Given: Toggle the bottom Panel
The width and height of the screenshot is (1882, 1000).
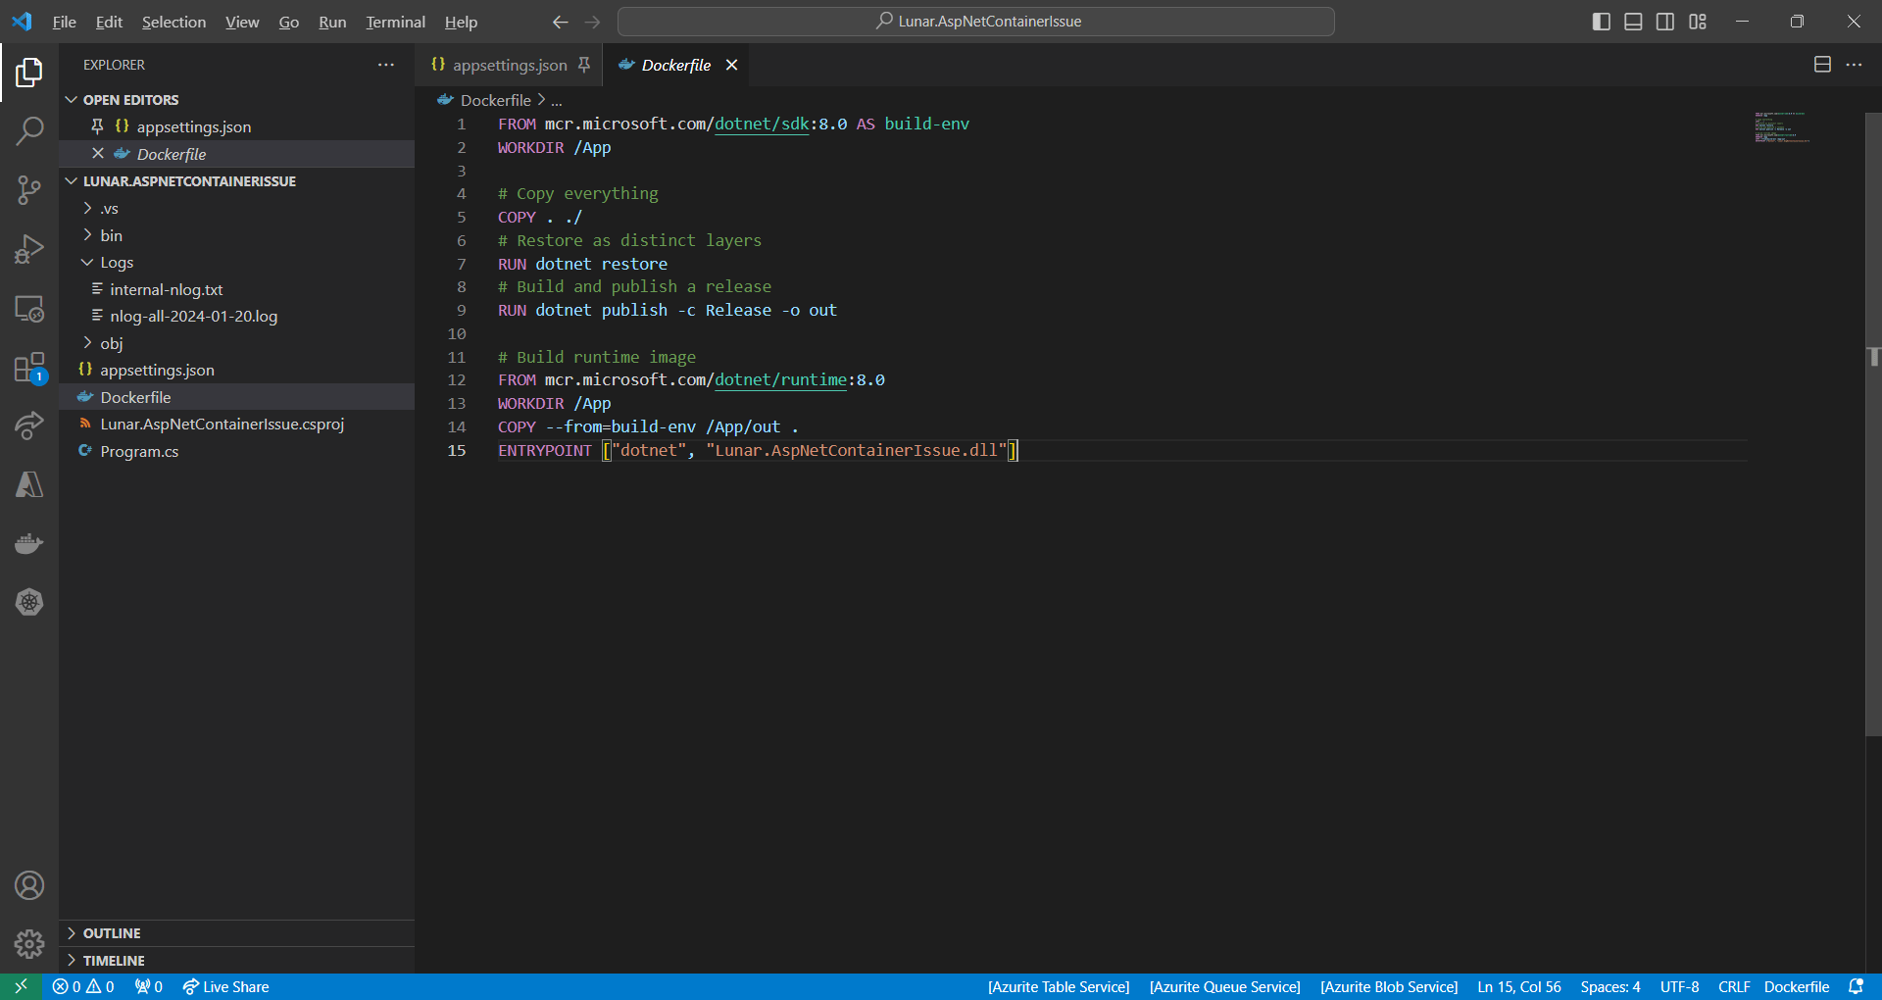Looking at the screenshot, I should (1633, 22).
